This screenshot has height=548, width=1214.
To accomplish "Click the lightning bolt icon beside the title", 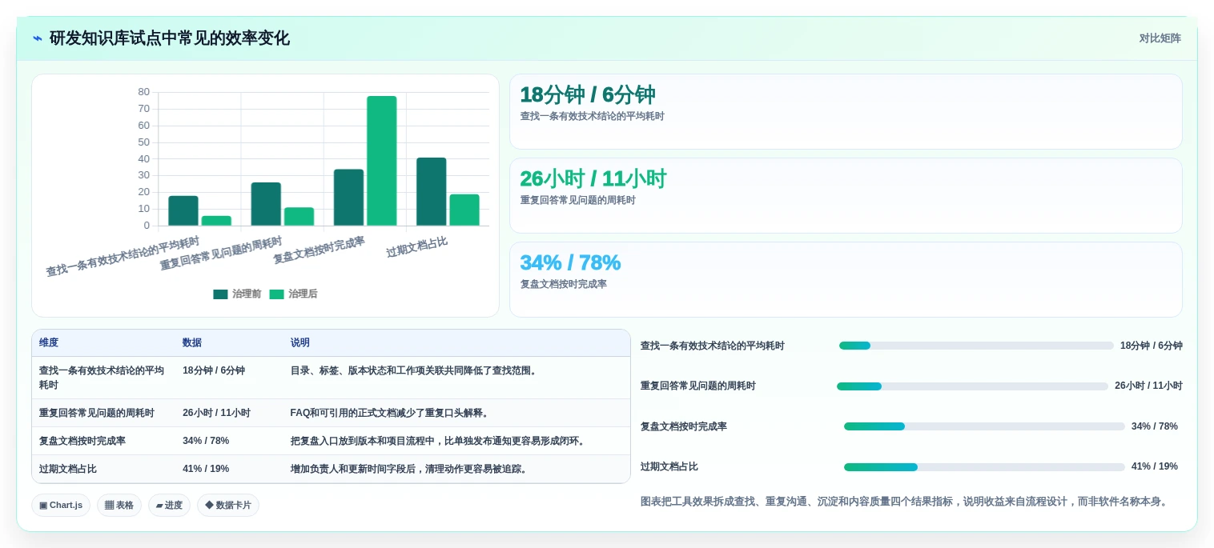I will click(x=38, y=38).
